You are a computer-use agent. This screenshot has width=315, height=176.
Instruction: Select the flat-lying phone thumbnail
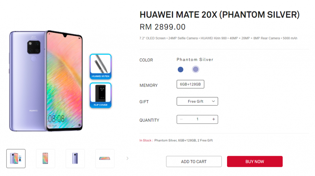[105, 159]
